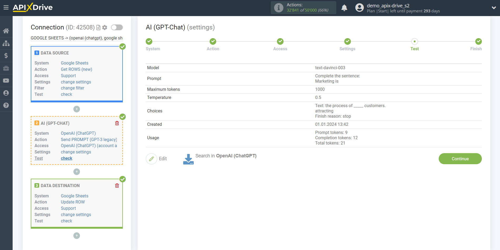500x250 pixels.
Task: Click the Continue button
Action: pos(460,159)
